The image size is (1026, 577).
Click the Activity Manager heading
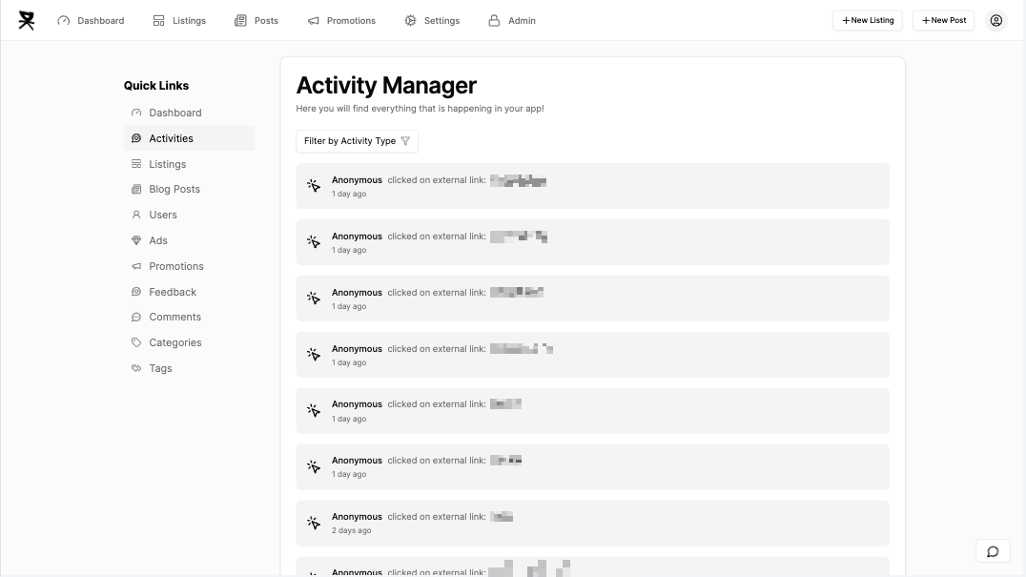pyautogui.click(x=386, y=85)
